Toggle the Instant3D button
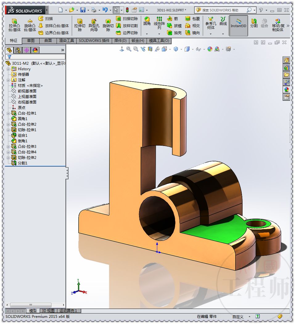Image resolution: width=295 pixels, height=324 pixels. pyautogui.click(x=239, y=26)
